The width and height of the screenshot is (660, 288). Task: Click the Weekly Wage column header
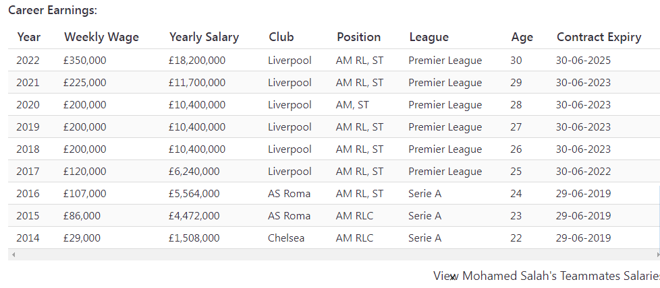tap(101, 37)
